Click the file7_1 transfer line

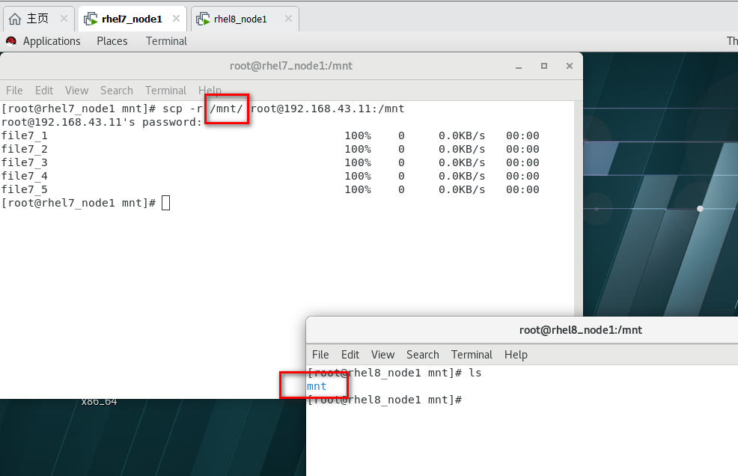pyautogui.click(x=270, y=135)
